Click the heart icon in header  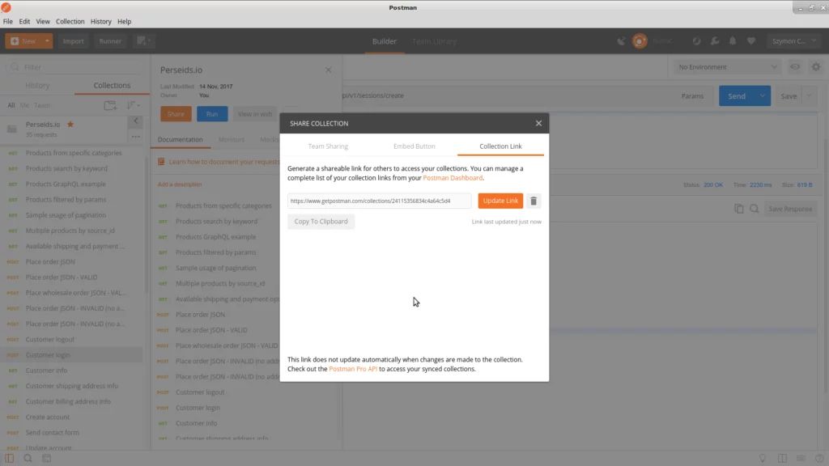pyautogui.click(x=750, y=41)
